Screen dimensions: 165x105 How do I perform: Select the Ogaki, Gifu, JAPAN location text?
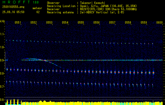click(x=108, y=6)
